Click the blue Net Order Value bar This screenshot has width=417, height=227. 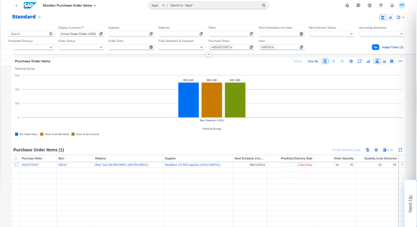pos(189,100)
